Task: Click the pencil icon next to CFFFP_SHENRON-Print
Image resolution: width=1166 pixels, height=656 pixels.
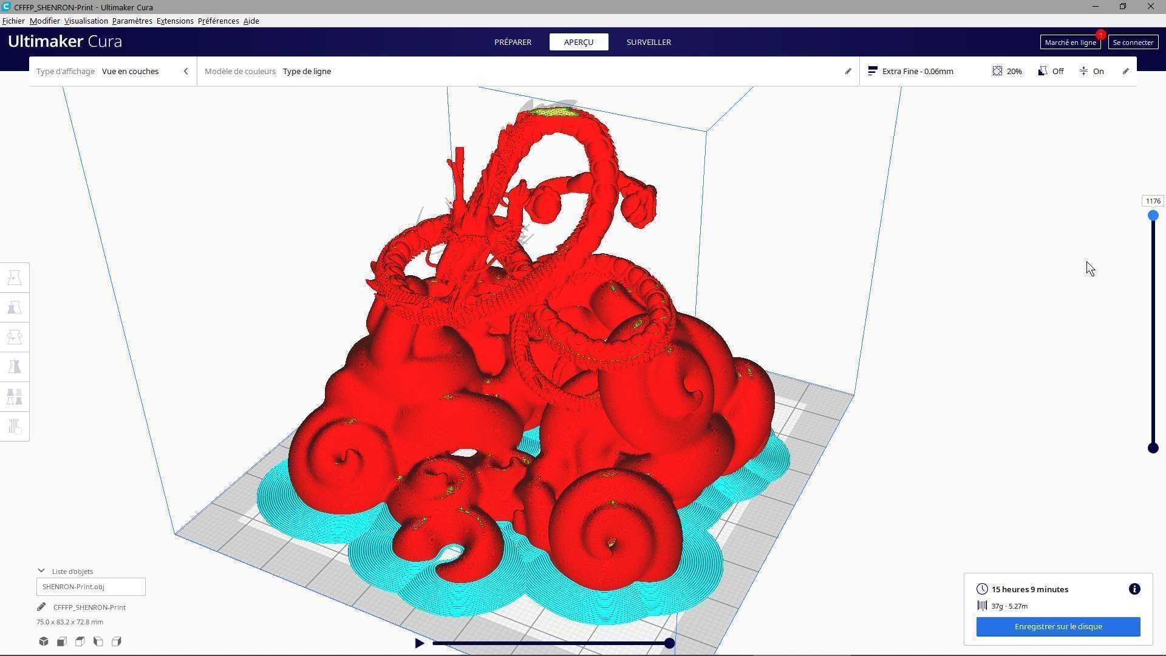Action: click(x=41, y=607)
